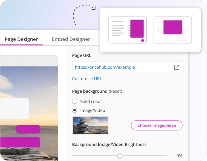Open the page URL in new window icon
This screenshot has width=207, height=161.
coord(177,67)
